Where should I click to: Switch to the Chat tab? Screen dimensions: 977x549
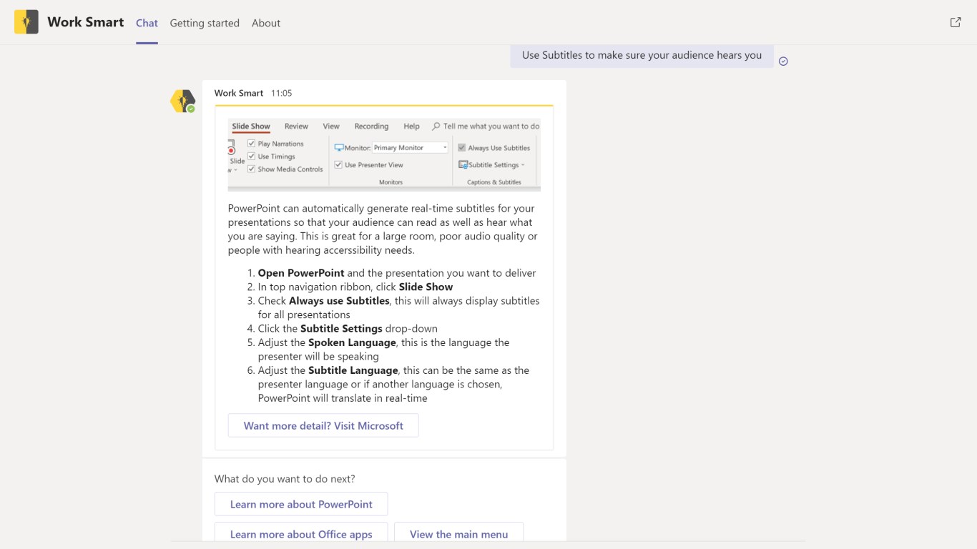[147, 23]
